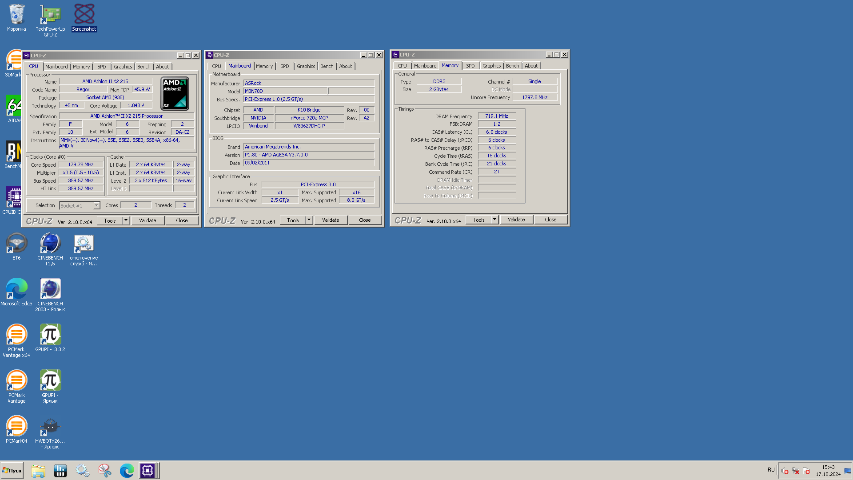Click the Southbridge value nForce 720a MCP
853x480 pixels.
309,118
